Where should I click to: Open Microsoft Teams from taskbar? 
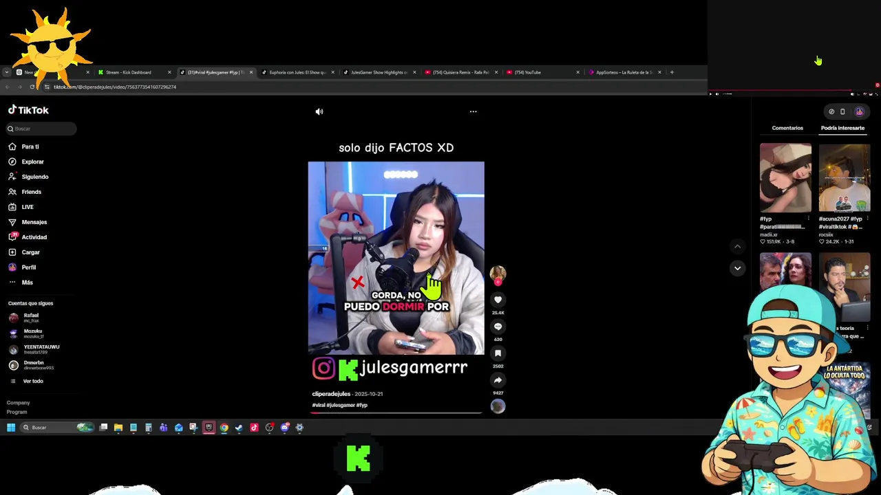pos(163,428)
